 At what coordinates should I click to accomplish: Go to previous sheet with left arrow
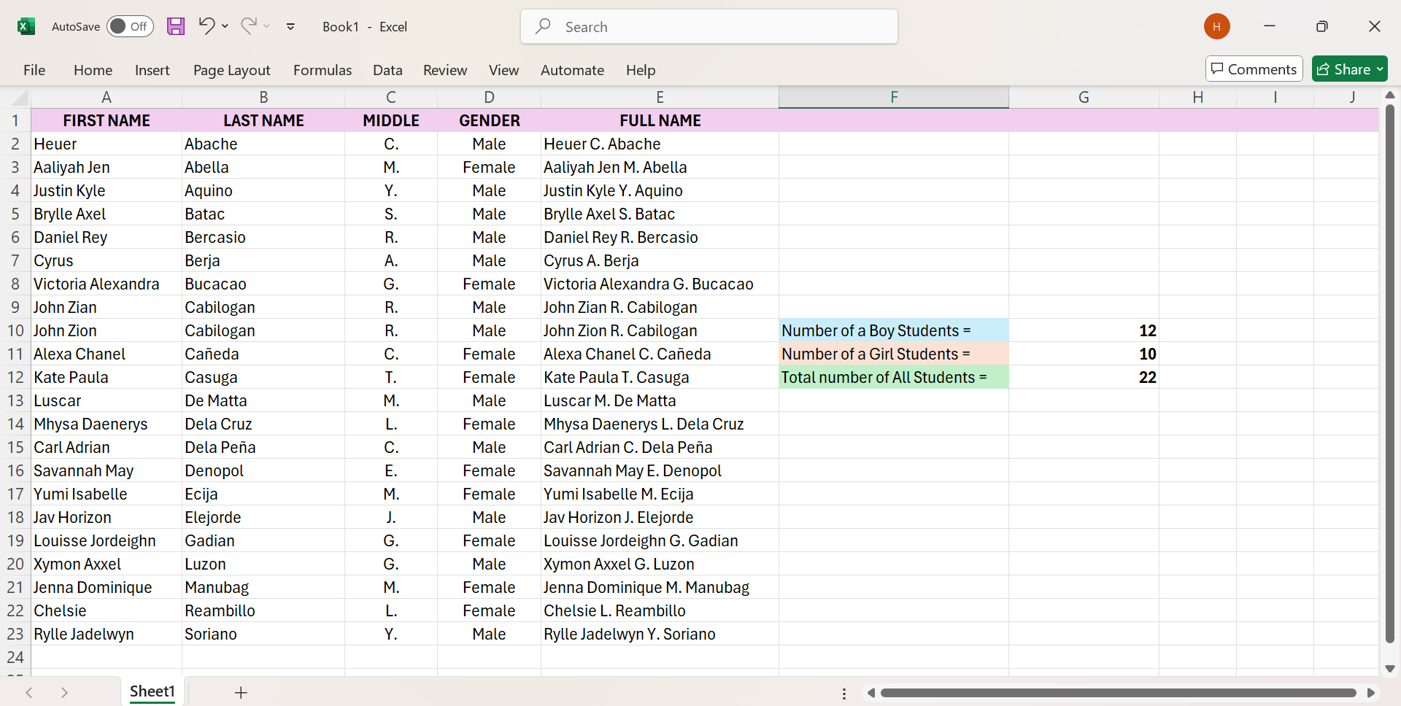pos(29,692)
